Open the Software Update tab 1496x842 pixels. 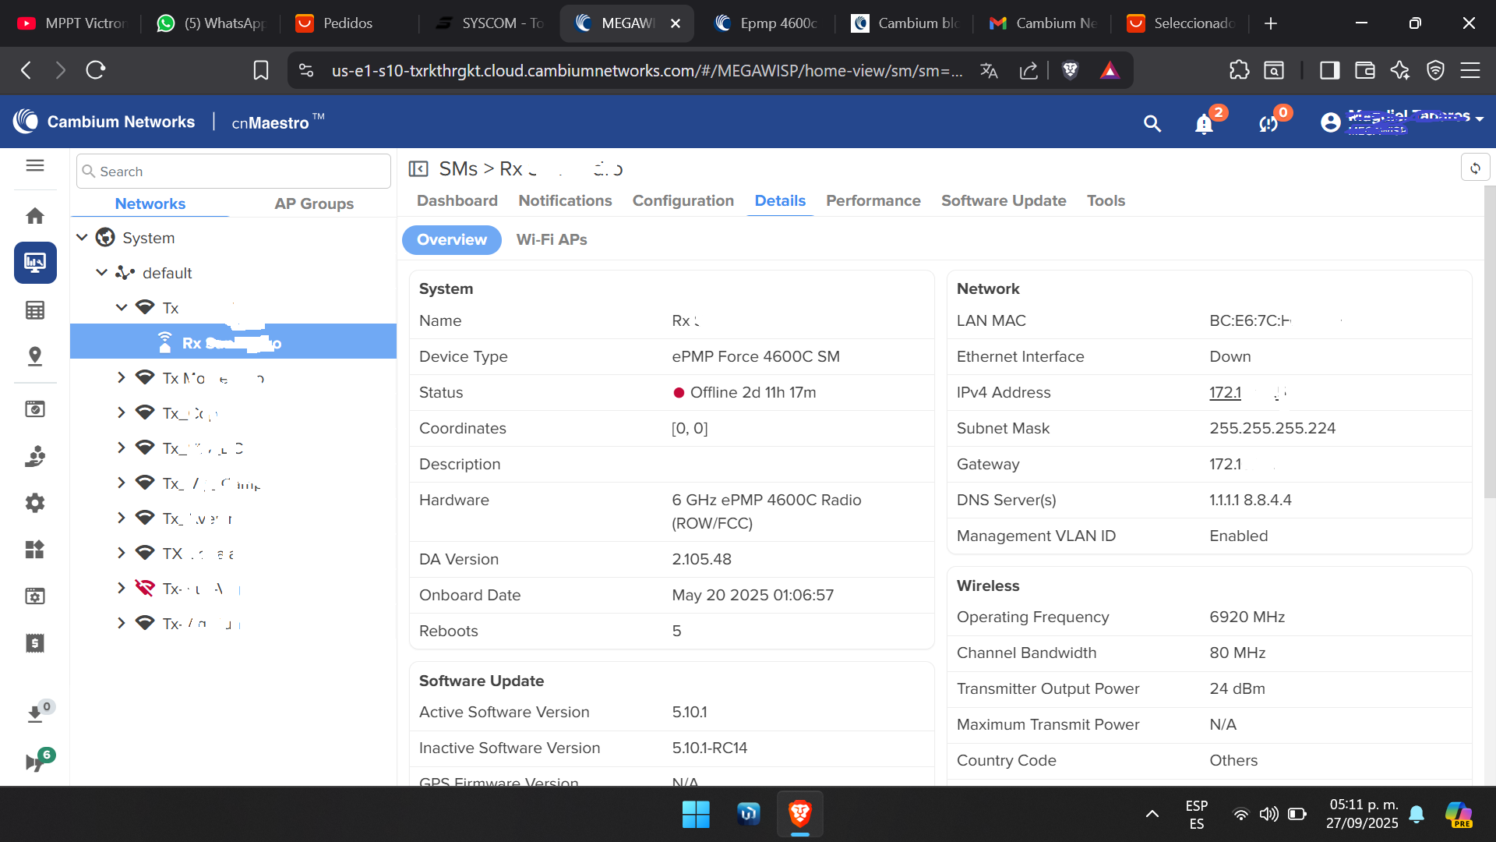1003,200
